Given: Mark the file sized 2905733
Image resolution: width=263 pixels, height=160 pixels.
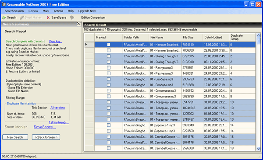Looking at the screenshot, I should pyautogui.click(x=109, y=79).
